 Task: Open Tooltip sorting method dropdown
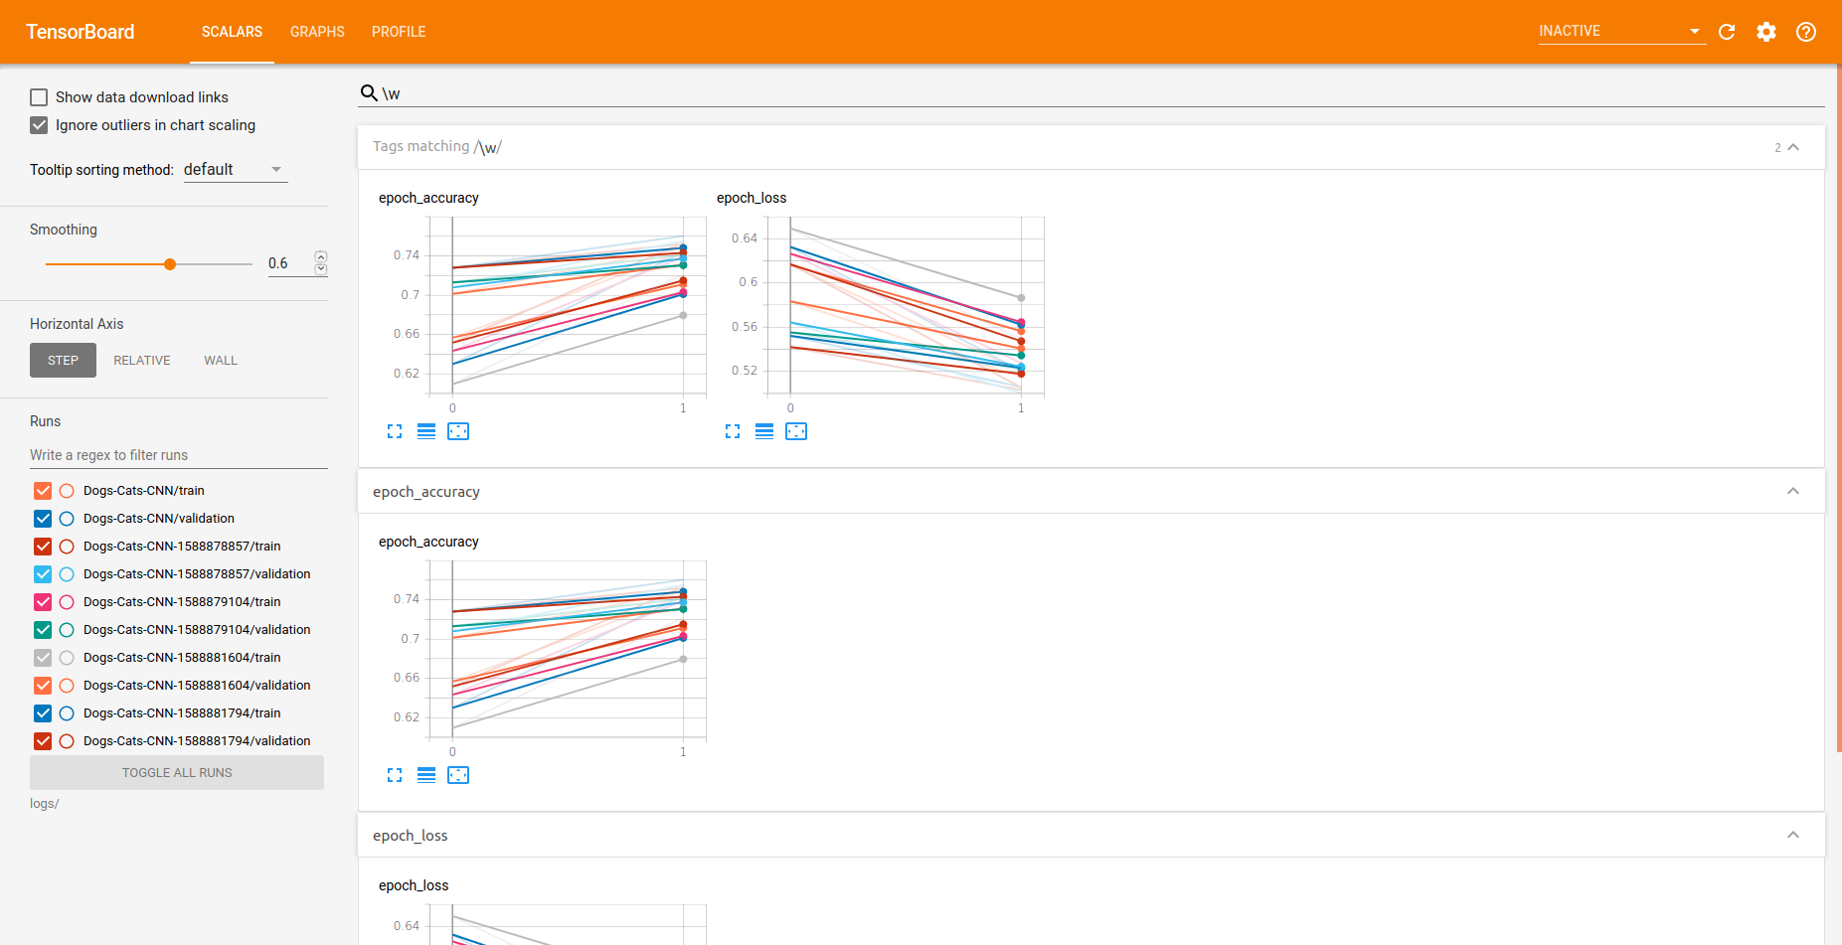point(235,170)
